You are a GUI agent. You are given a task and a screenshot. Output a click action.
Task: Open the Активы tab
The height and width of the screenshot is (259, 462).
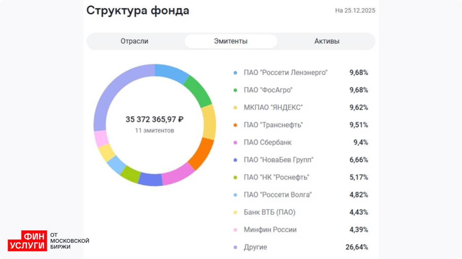tap(327, 41)
